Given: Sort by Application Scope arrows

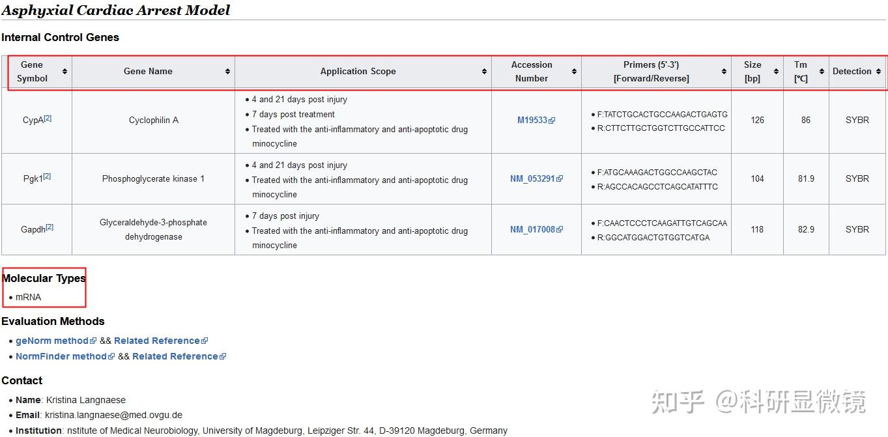Looking at the screenshot, I should [x=484, y=72].
